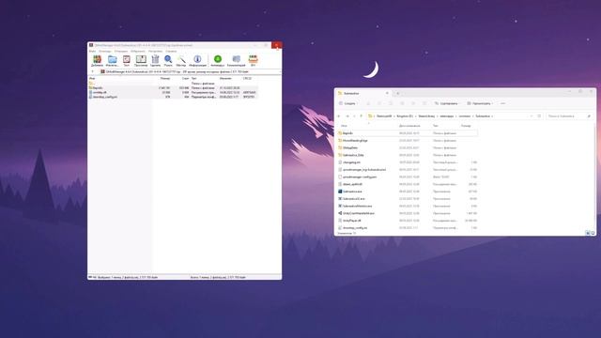Select the Subnautica_Data folder in Explorer
This screenshot has height=338, width=601.
point(408,155)
